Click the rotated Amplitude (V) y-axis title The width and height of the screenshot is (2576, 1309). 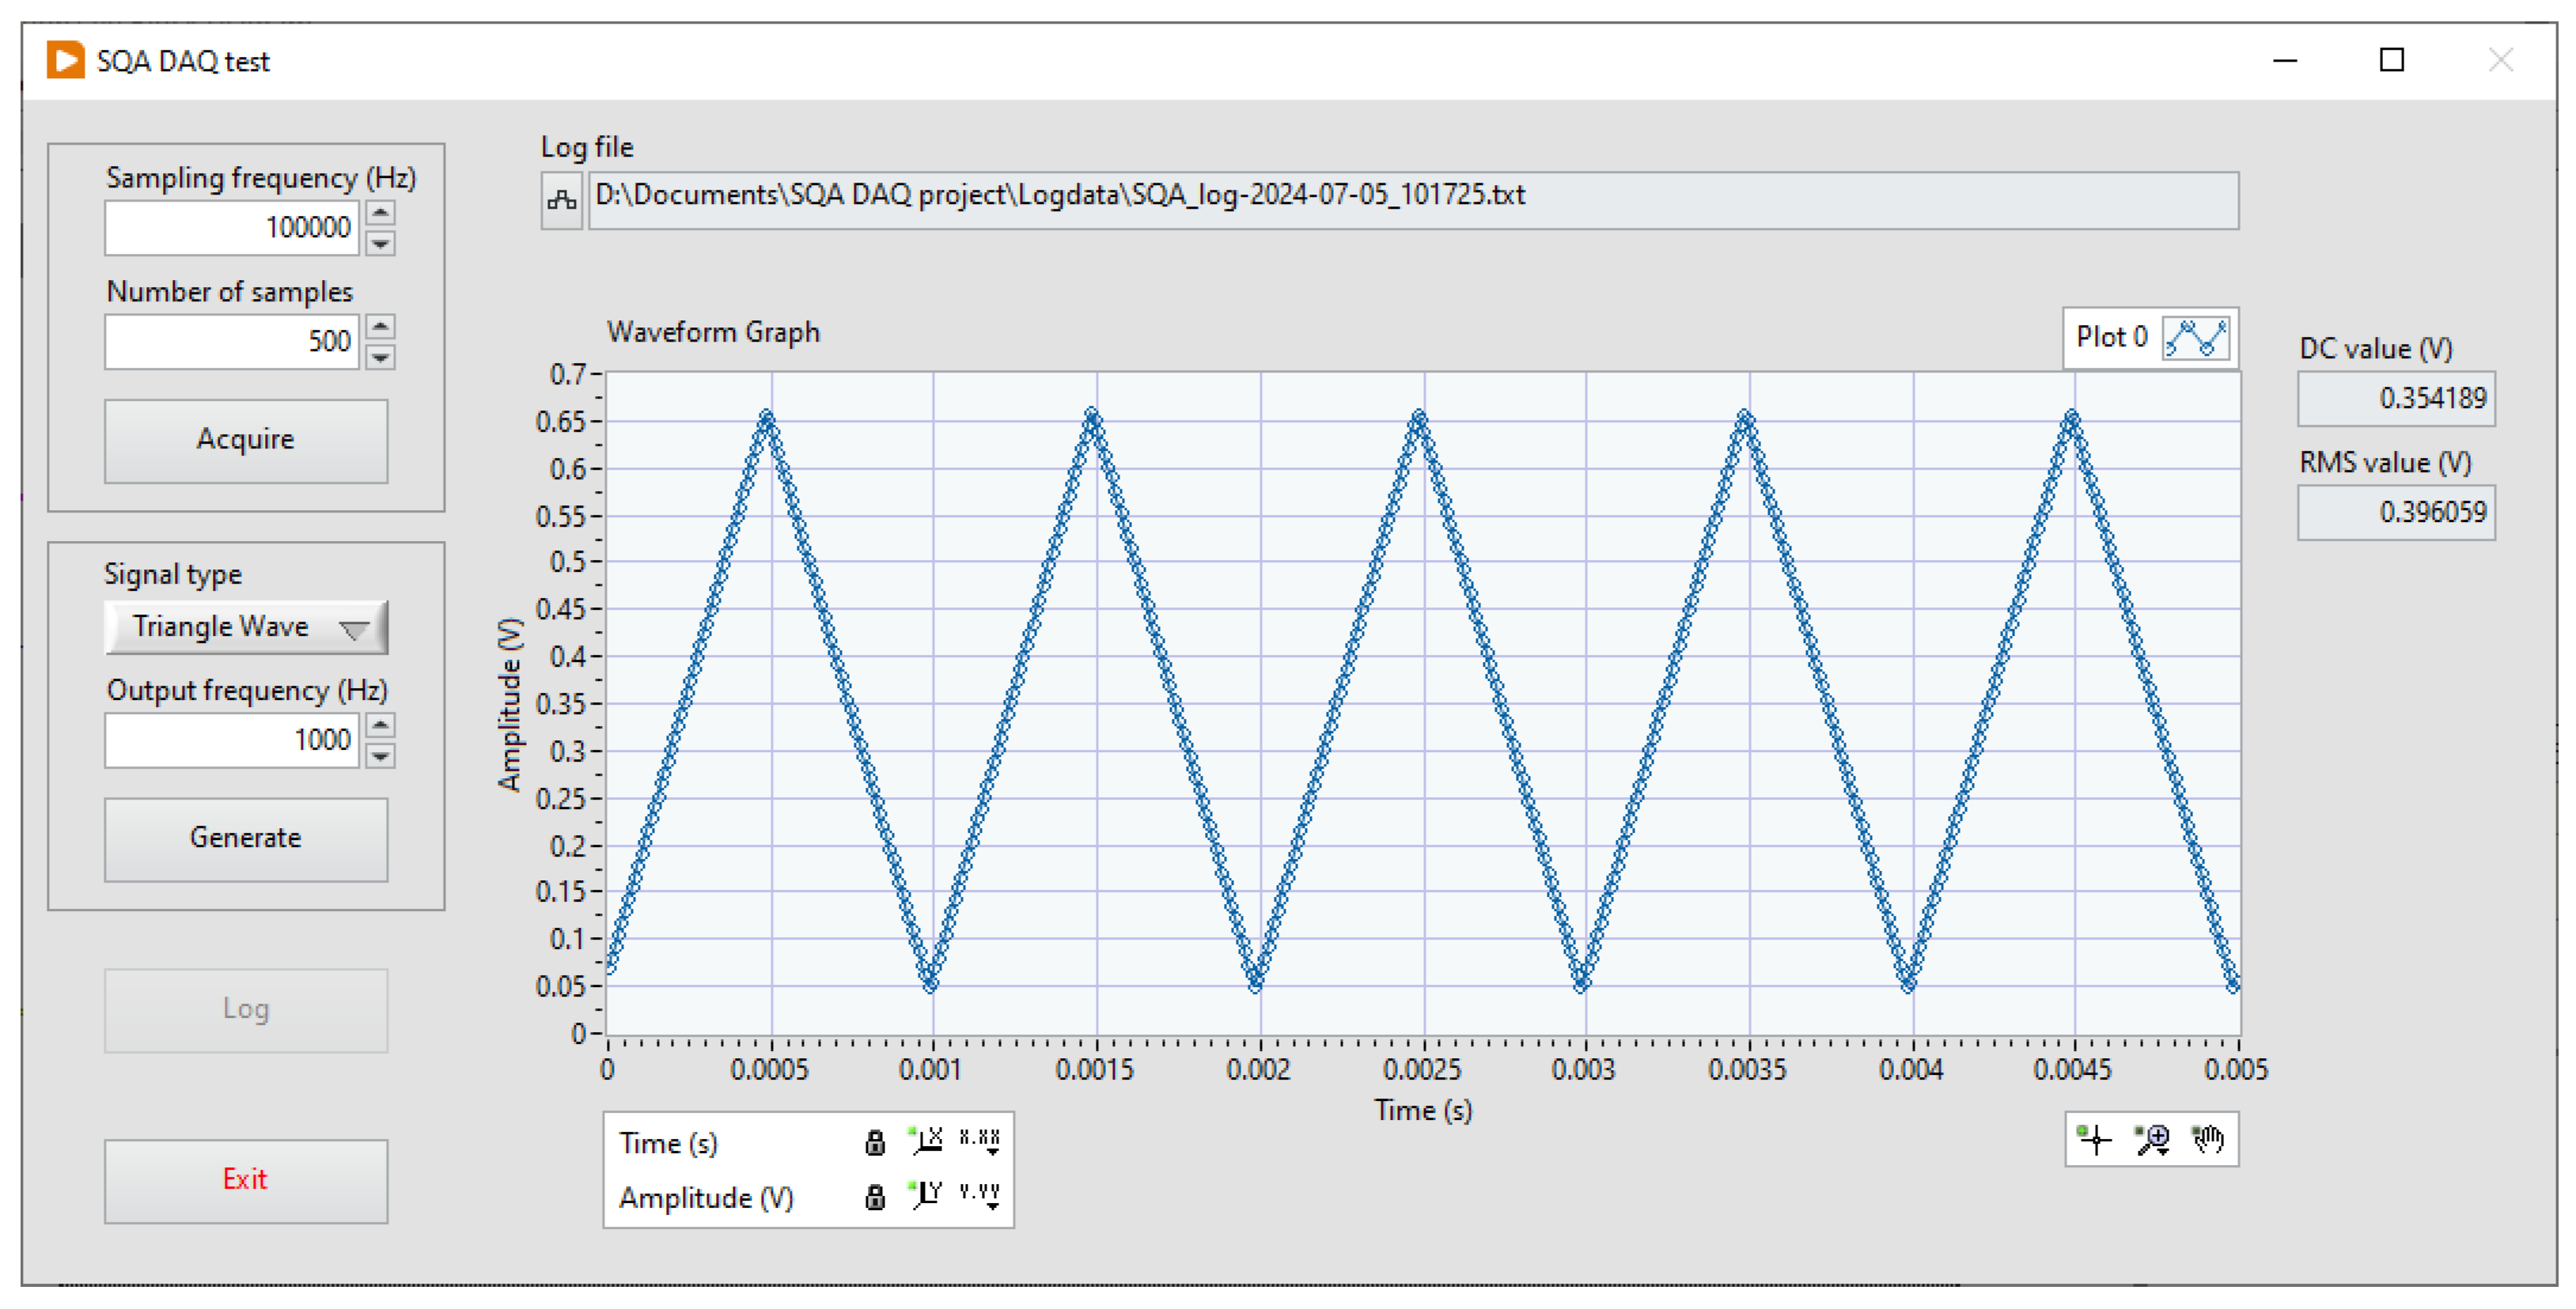(510, 705)
